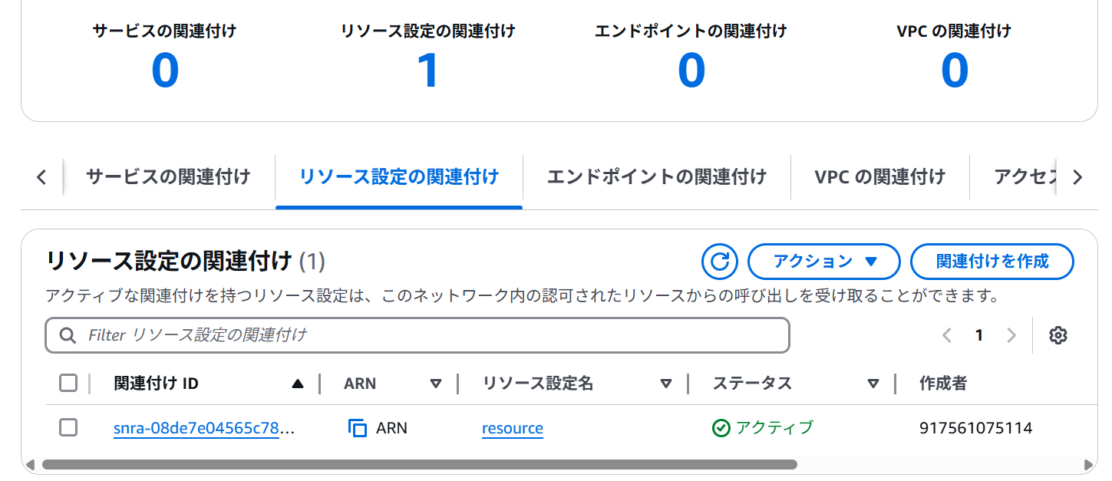
Task: Click the magnifier icon in the filter box
Action: pyautogui.click(x=68, y=335)
